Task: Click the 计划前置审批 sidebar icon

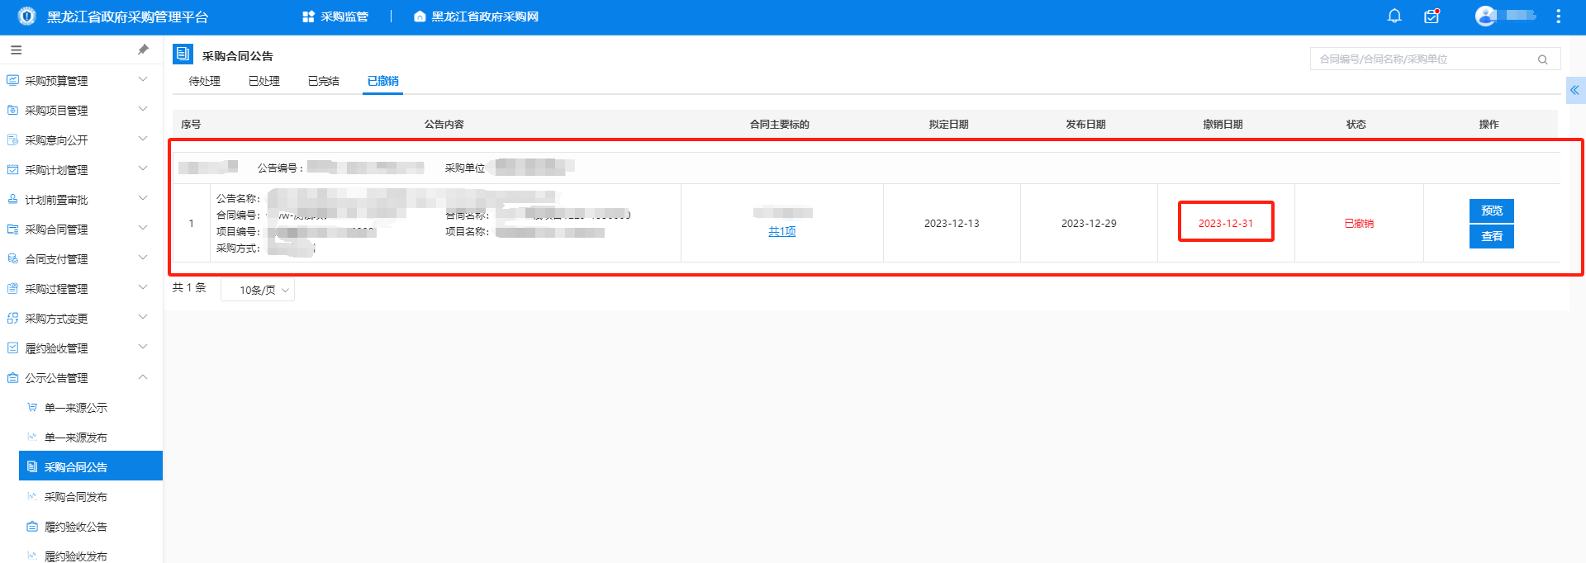Action: tap(12, 199)
